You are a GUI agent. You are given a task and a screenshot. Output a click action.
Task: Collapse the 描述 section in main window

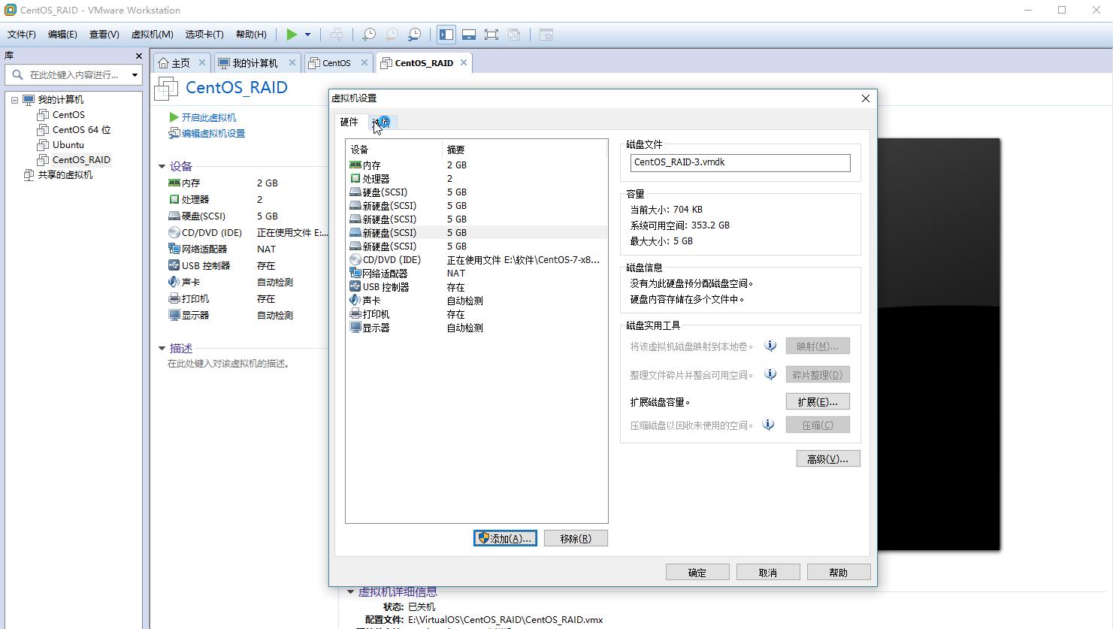[162, 348]
